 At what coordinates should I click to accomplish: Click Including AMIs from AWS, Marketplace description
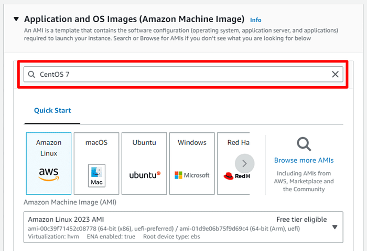(x=304, y=181)
